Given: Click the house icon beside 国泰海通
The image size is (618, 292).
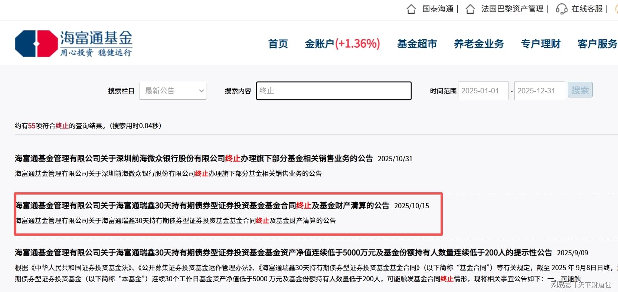Looking at the screenshot, I should [411, 9].
